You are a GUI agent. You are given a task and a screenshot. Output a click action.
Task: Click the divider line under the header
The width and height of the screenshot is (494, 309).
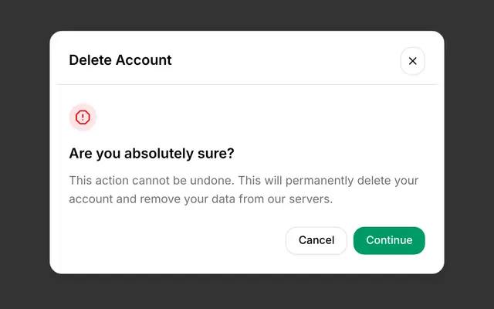tap(247, 84)
